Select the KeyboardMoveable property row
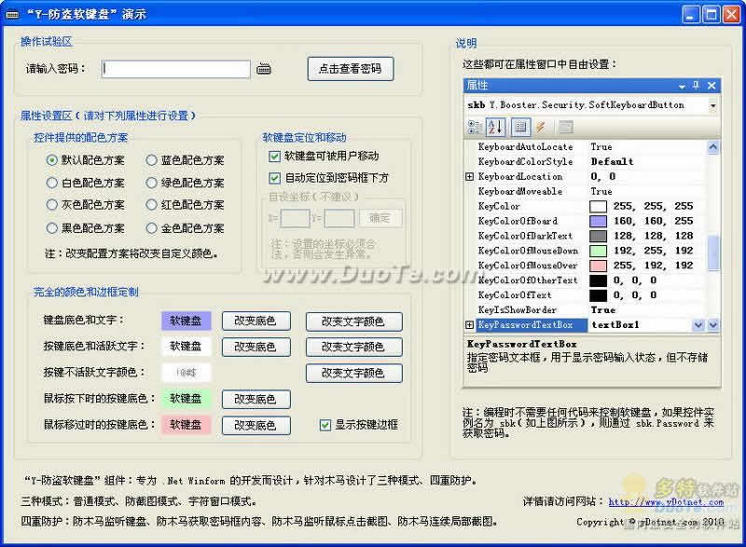The image size is (746, 547). tap(586, 192)
